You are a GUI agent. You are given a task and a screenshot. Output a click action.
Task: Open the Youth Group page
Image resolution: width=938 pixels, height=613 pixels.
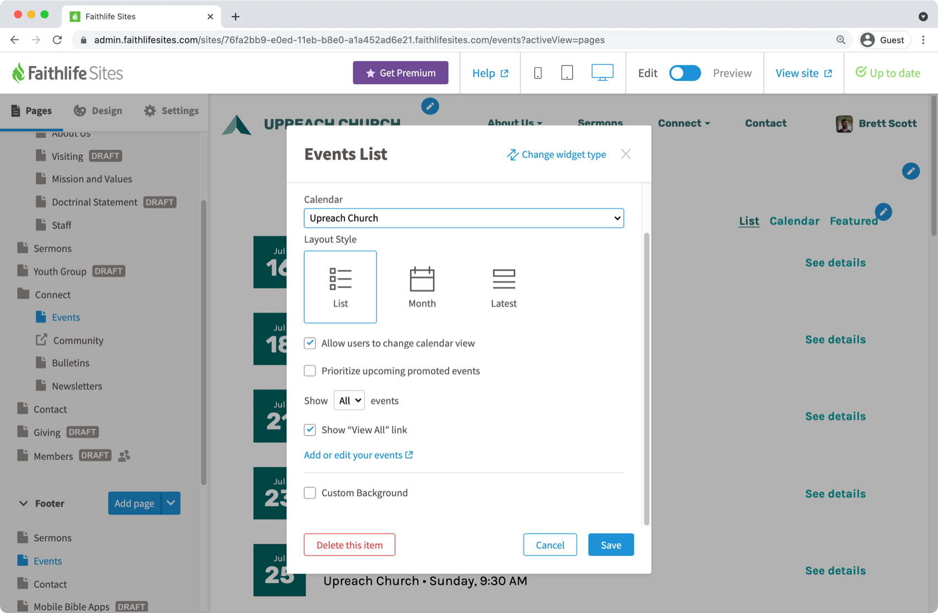tap(60, 271)
